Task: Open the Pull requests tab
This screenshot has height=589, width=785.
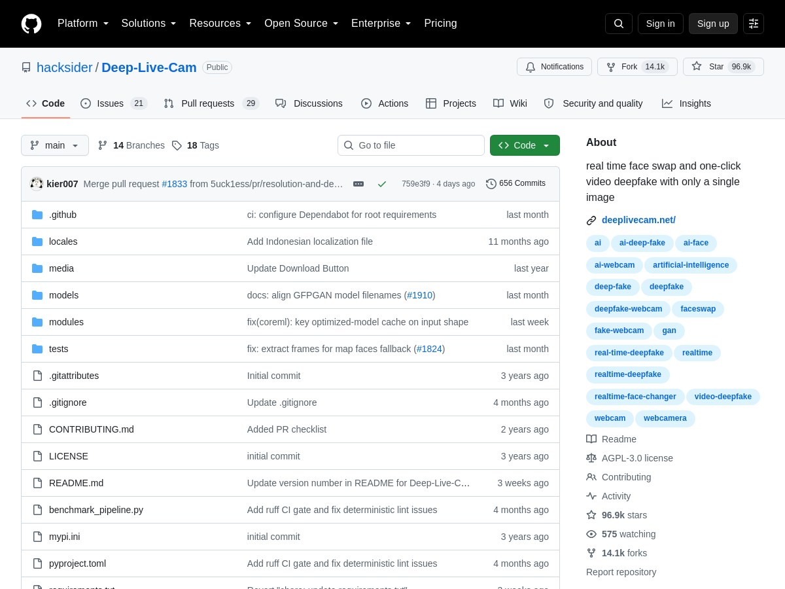Action: [211, 103]
